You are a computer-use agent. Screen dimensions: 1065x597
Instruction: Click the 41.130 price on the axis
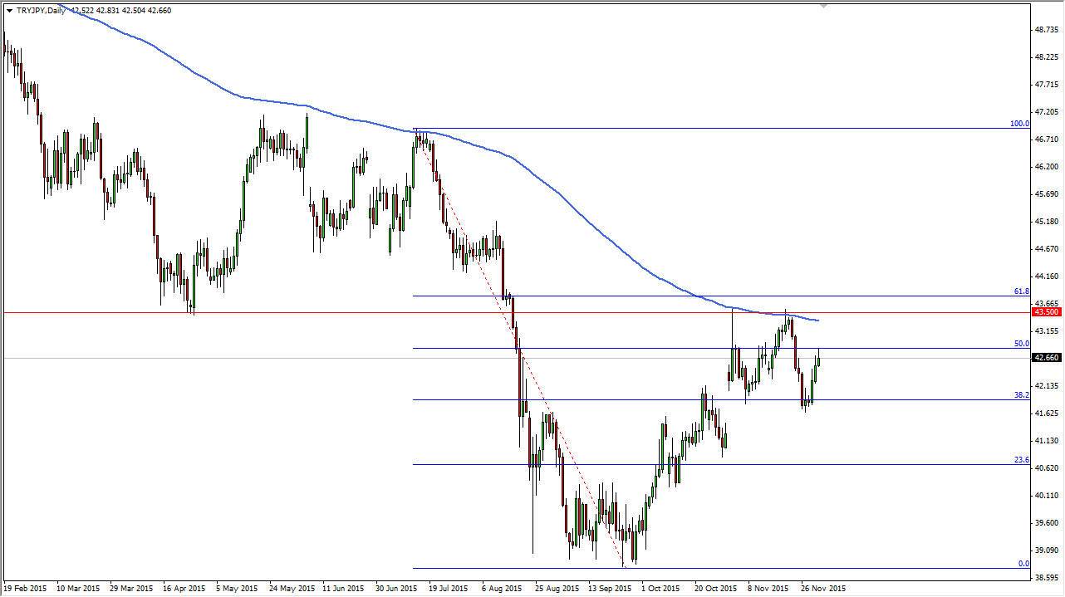click(x=1046, y=441)
